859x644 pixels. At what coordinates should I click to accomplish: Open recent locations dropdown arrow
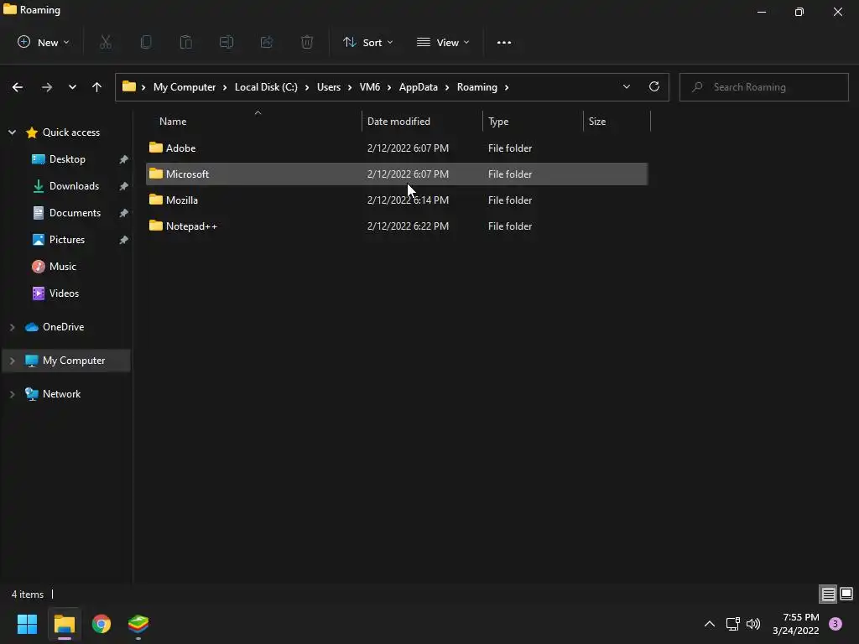pyautogui.click(x=72, y=87)
